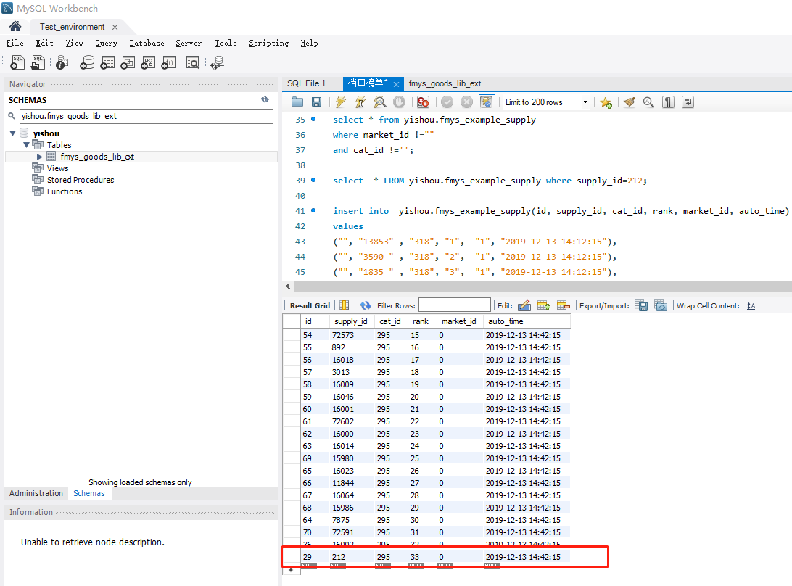Close the 档口榜单 query tab
The image size is (792, 586).
pos(397,84)
